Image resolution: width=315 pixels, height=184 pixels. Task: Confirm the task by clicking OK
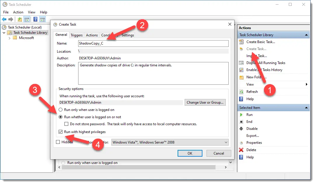(190, 153)
